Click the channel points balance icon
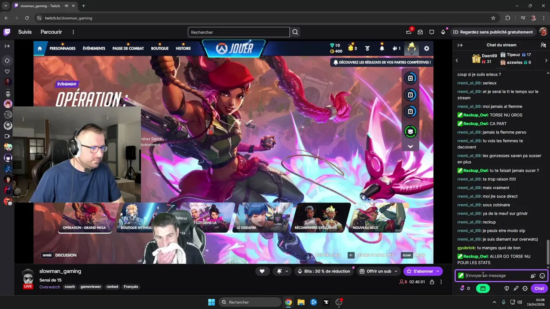 coord(462,288)
